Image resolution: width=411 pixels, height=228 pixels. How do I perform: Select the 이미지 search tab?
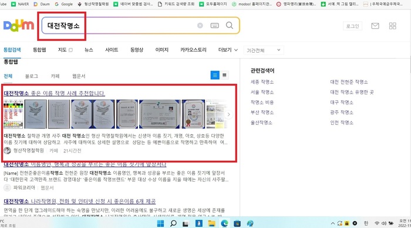pyautogui.click(x=161, y=50)
